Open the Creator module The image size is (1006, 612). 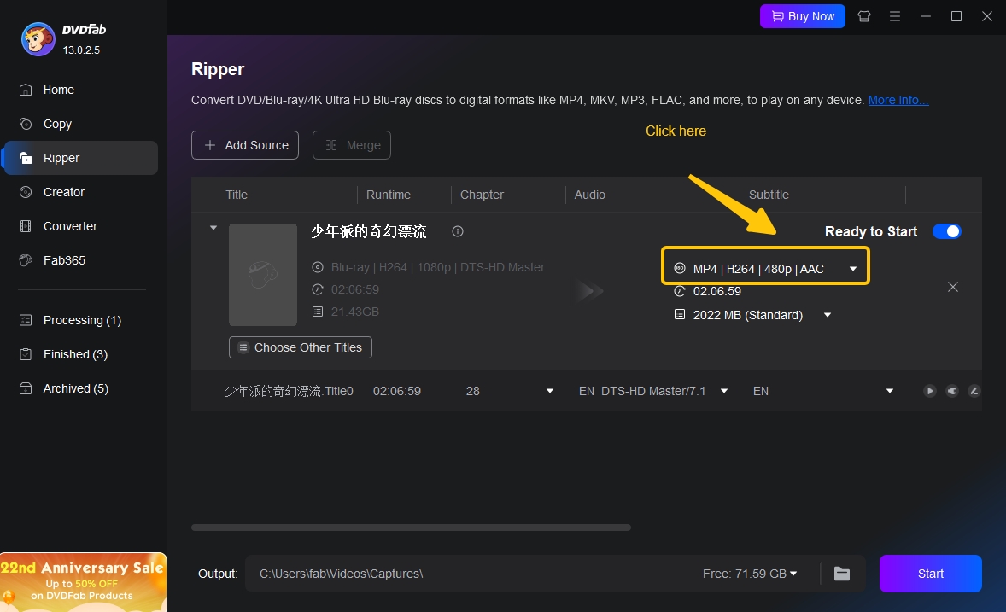pyautogui.click(x=62, y=192)
